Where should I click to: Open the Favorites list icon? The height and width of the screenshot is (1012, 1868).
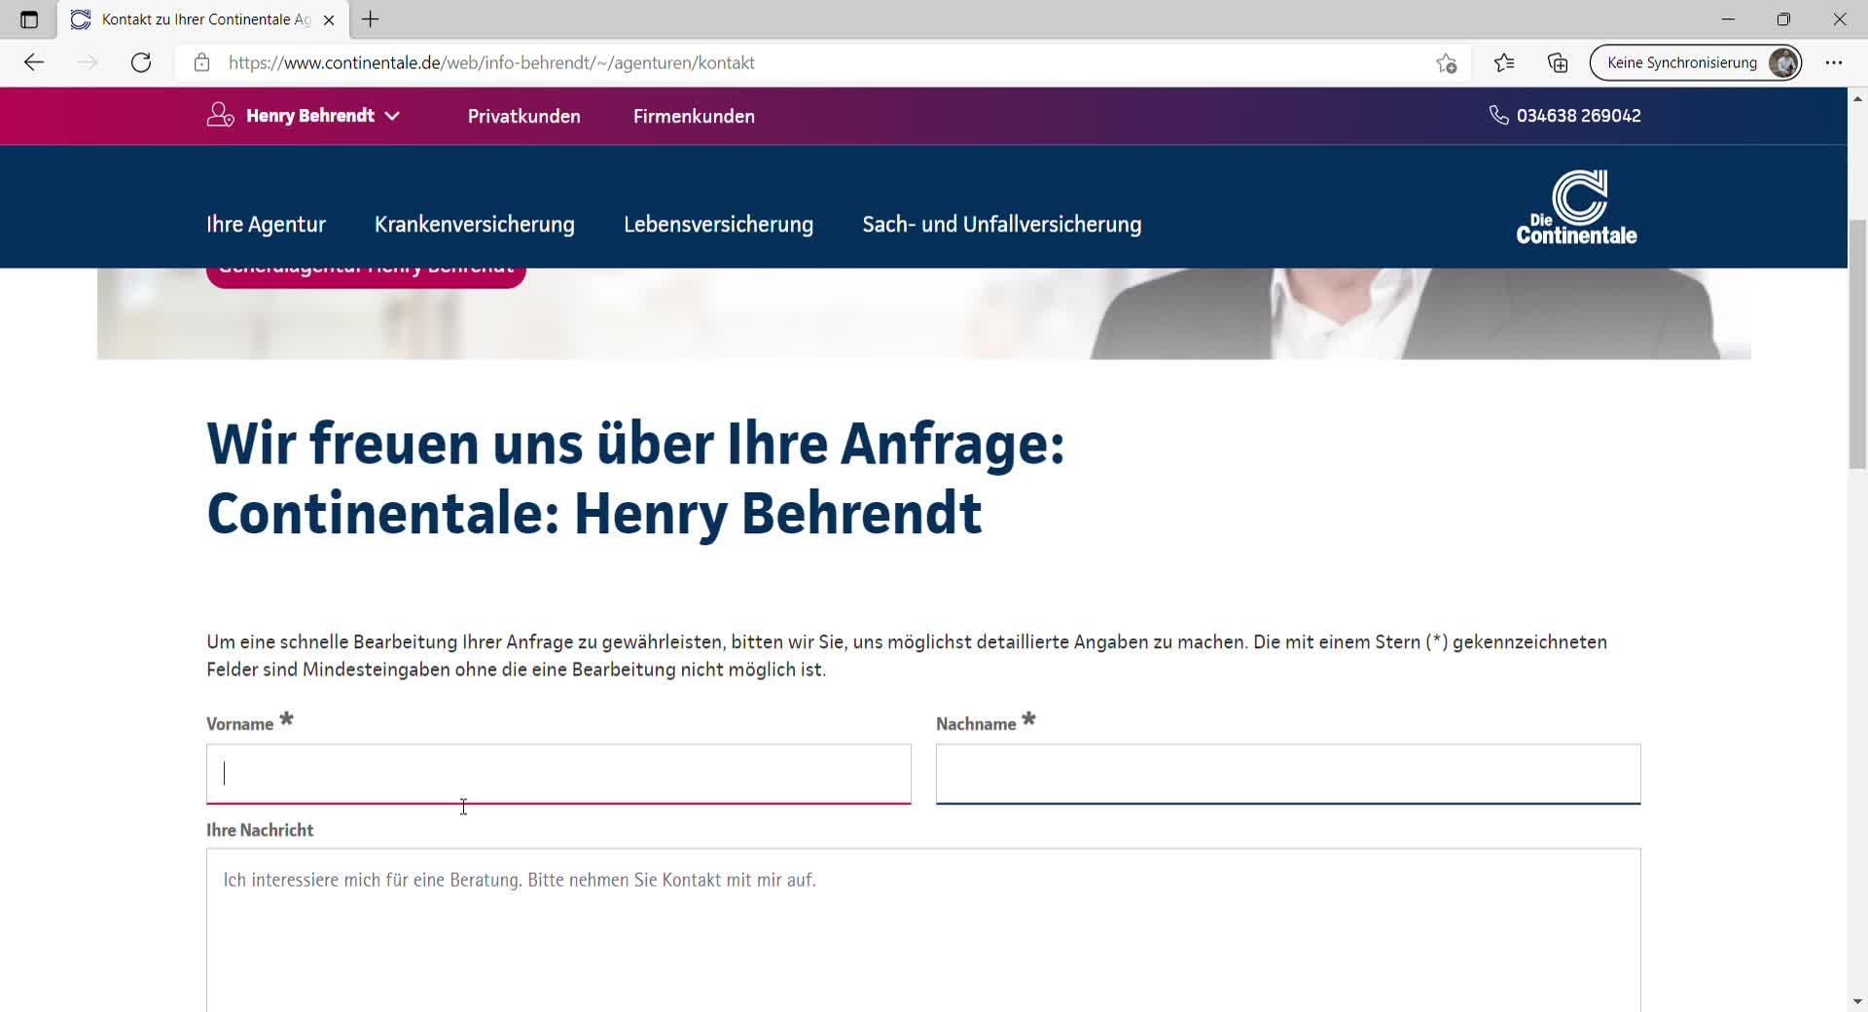pyautogui.click(x=1504, y=63)
